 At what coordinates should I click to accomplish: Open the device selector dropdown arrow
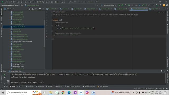98,5
